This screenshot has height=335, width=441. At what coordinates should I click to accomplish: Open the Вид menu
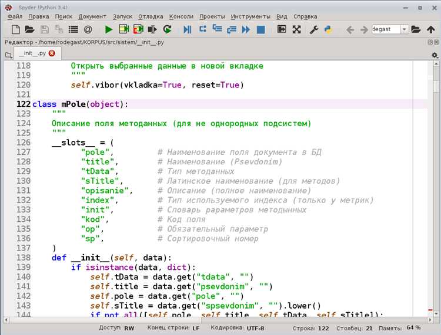click(x=282, y=16)
